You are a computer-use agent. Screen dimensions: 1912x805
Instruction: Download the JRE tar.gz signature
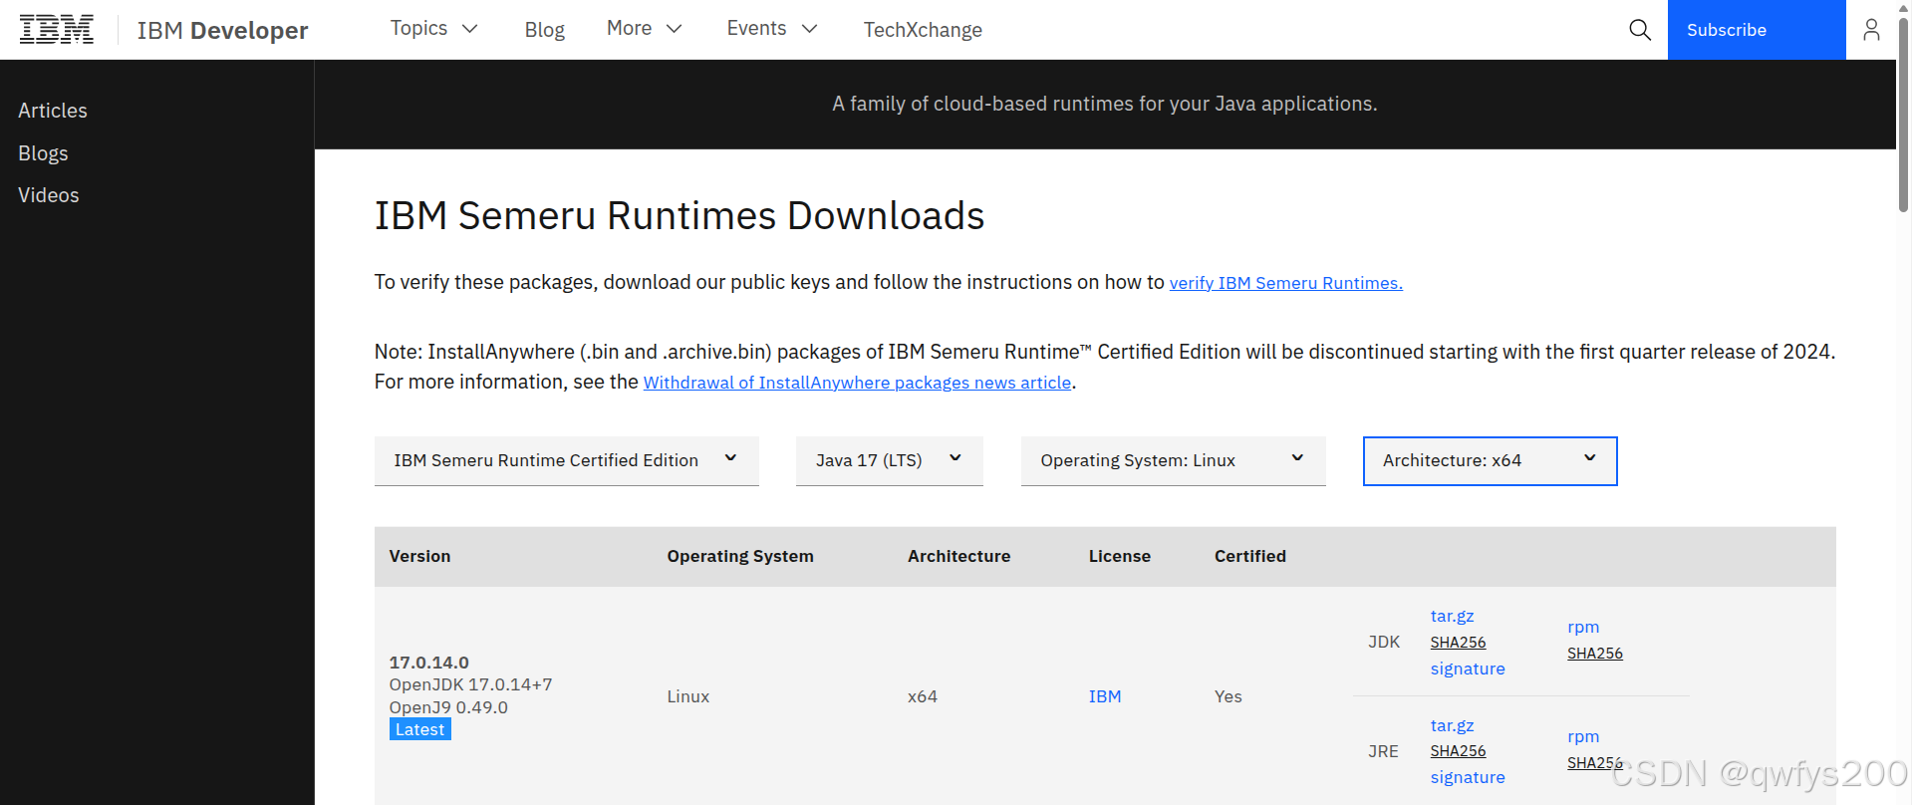1468,777
